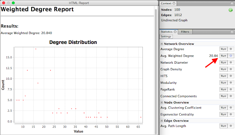Collapse the Network Overview section

click(x=162, y=44)
